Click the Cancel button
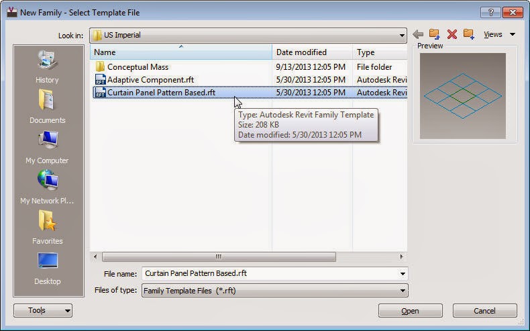This screenshot has width=530, height=331. click(x=484, y=311)
